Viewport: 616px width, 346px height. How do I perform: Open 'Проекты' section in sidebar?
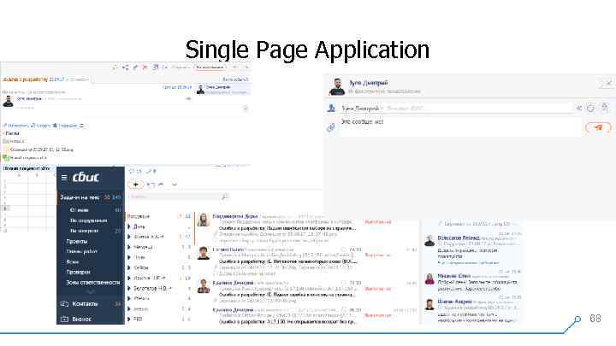click(77, 241)
